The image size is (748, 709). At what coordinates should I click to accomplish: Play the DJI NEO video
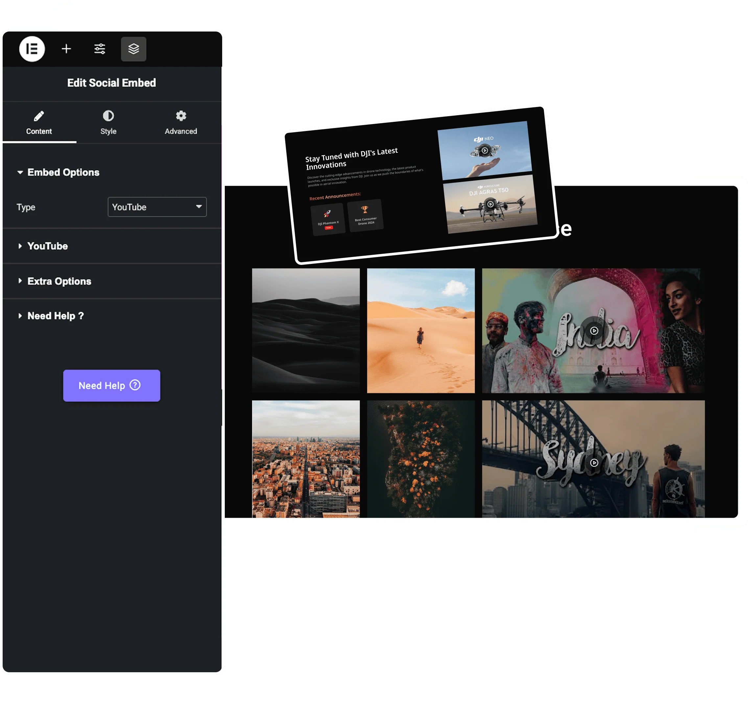[485, 150]
